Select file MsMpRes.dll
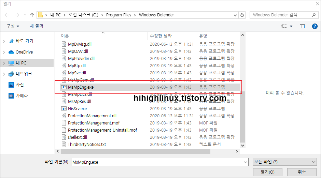Image resolution: width=321 pixels, height=178 pixels. pyautogui.click(x=80, y=101)
